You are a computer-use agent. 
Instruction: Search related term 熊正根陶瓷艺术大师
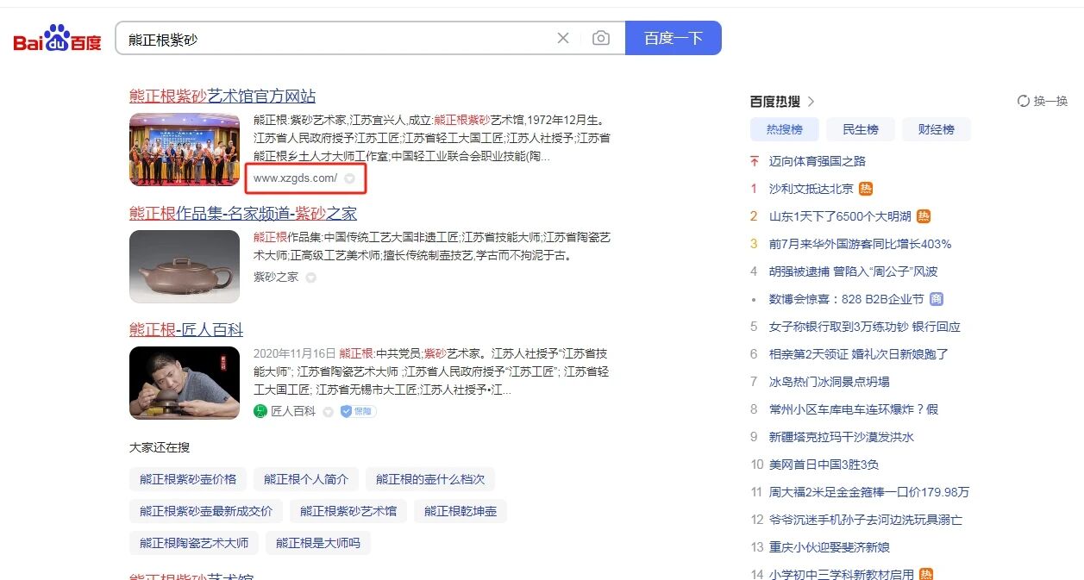194,543
